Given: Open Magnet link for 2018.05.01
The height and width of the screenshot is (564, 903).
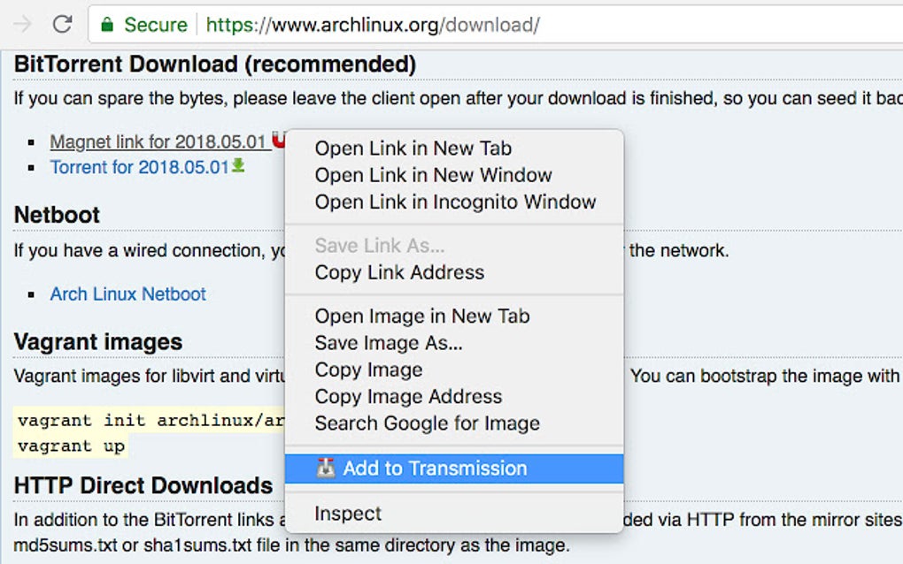Looking at the screenshot, I should 158,141.
